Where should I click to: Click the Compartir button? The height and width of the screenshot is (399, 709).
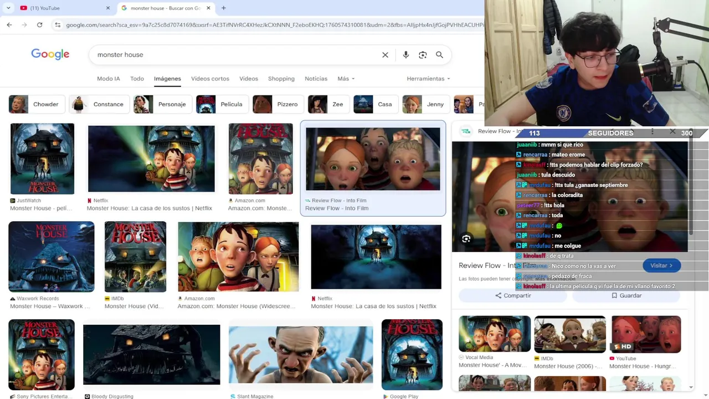(513, 295)
